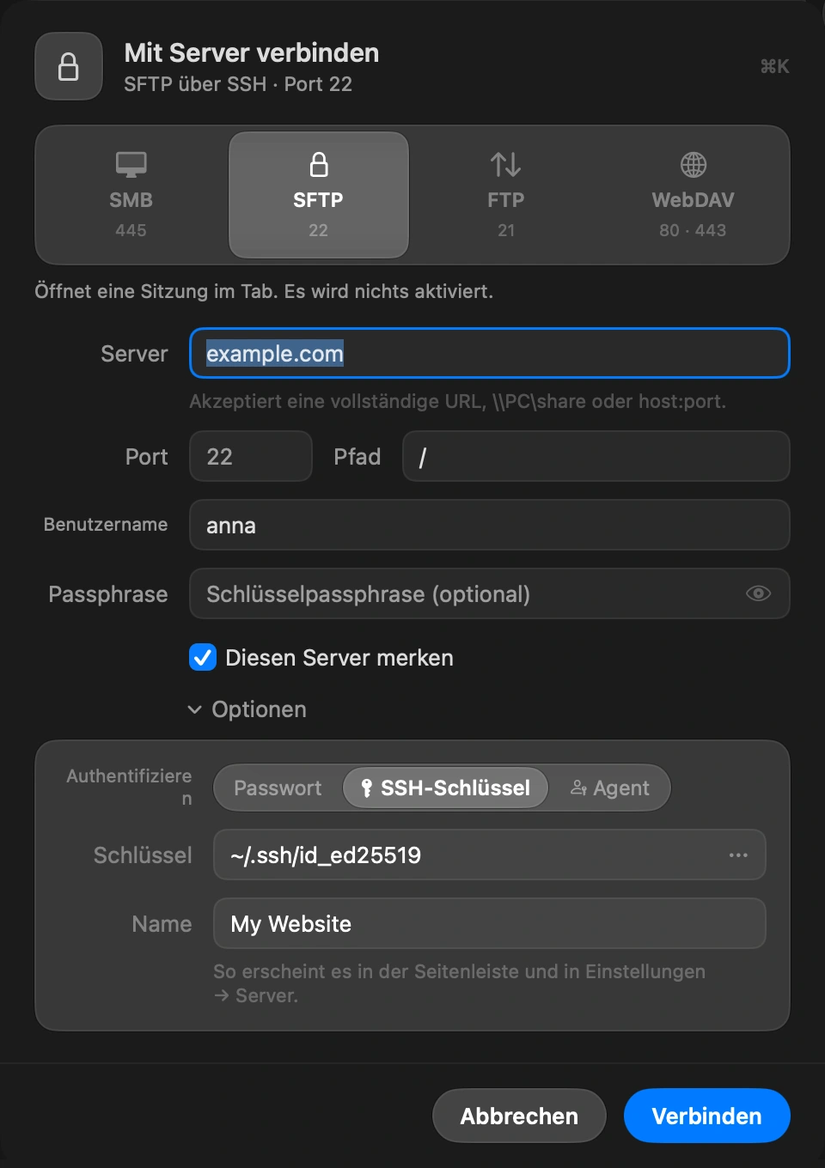Browse for key file via ellipsis icon
825x1168 pixels.
[738, 855]
